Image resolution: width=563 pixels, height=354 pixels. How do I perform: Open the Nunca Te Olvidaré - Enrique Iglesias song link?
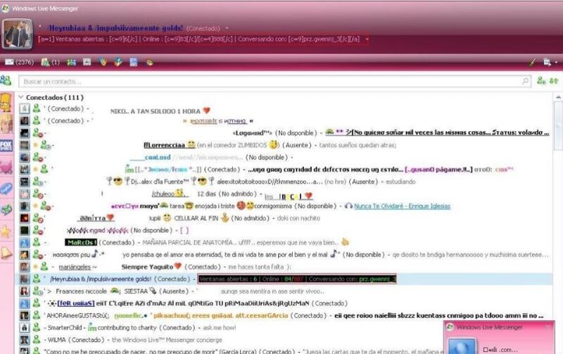pyautogui.click(x=402, y=206)
